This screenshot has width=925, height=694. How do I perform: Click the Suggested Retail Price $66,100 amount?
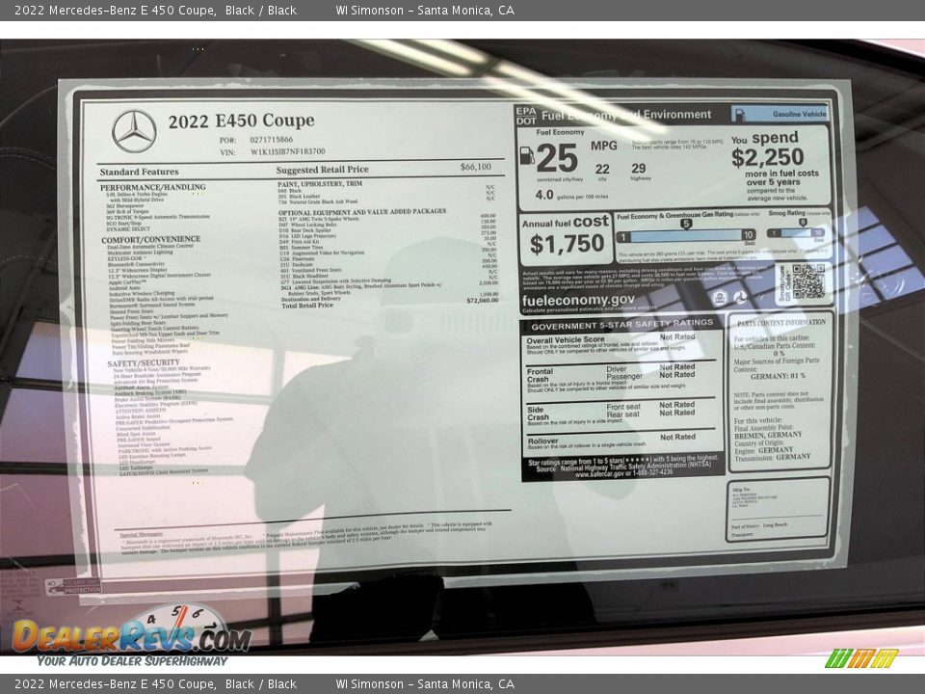(x=475, y=167)
